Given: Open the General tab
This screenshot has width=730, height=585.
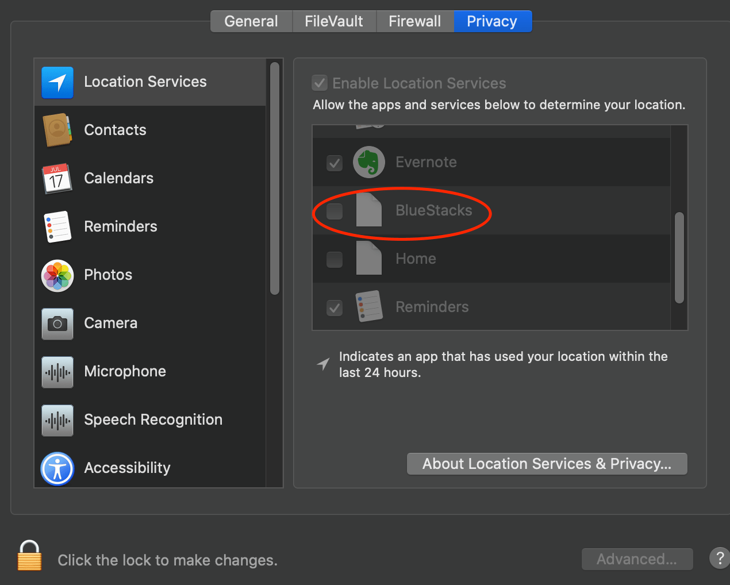Looking at the screenshot, I should [x=251, y=21].
